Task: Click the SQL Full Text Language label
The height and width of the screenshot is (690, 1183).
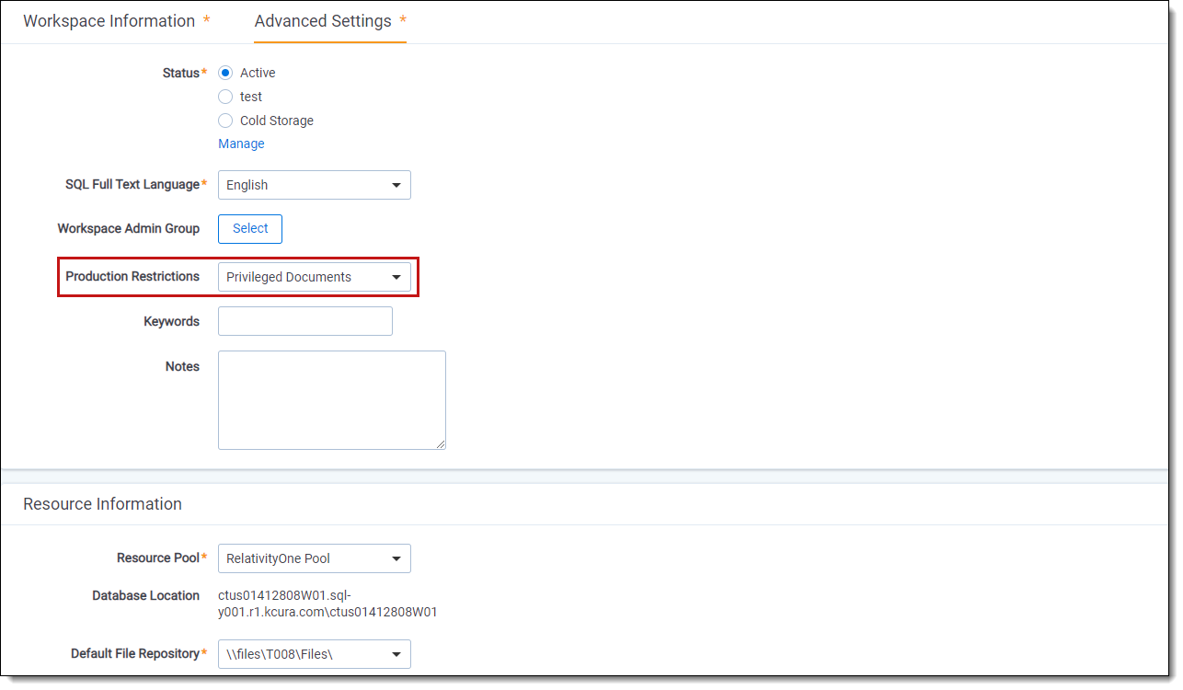Action: point(132,184)
